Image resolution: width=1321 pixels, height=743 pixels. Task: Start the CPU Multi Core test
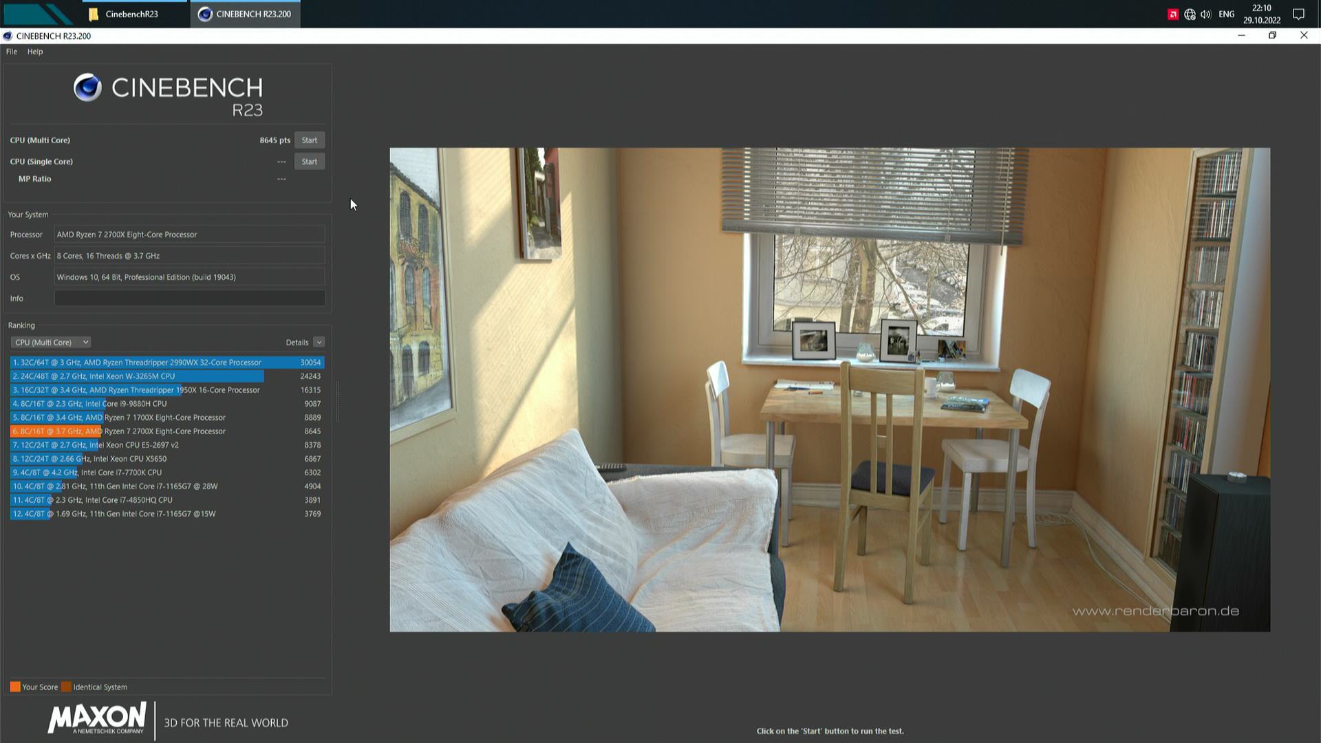[309, 140]
